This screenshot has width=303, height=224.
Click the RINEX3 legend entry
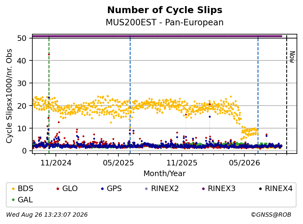(x=218, y=188)
